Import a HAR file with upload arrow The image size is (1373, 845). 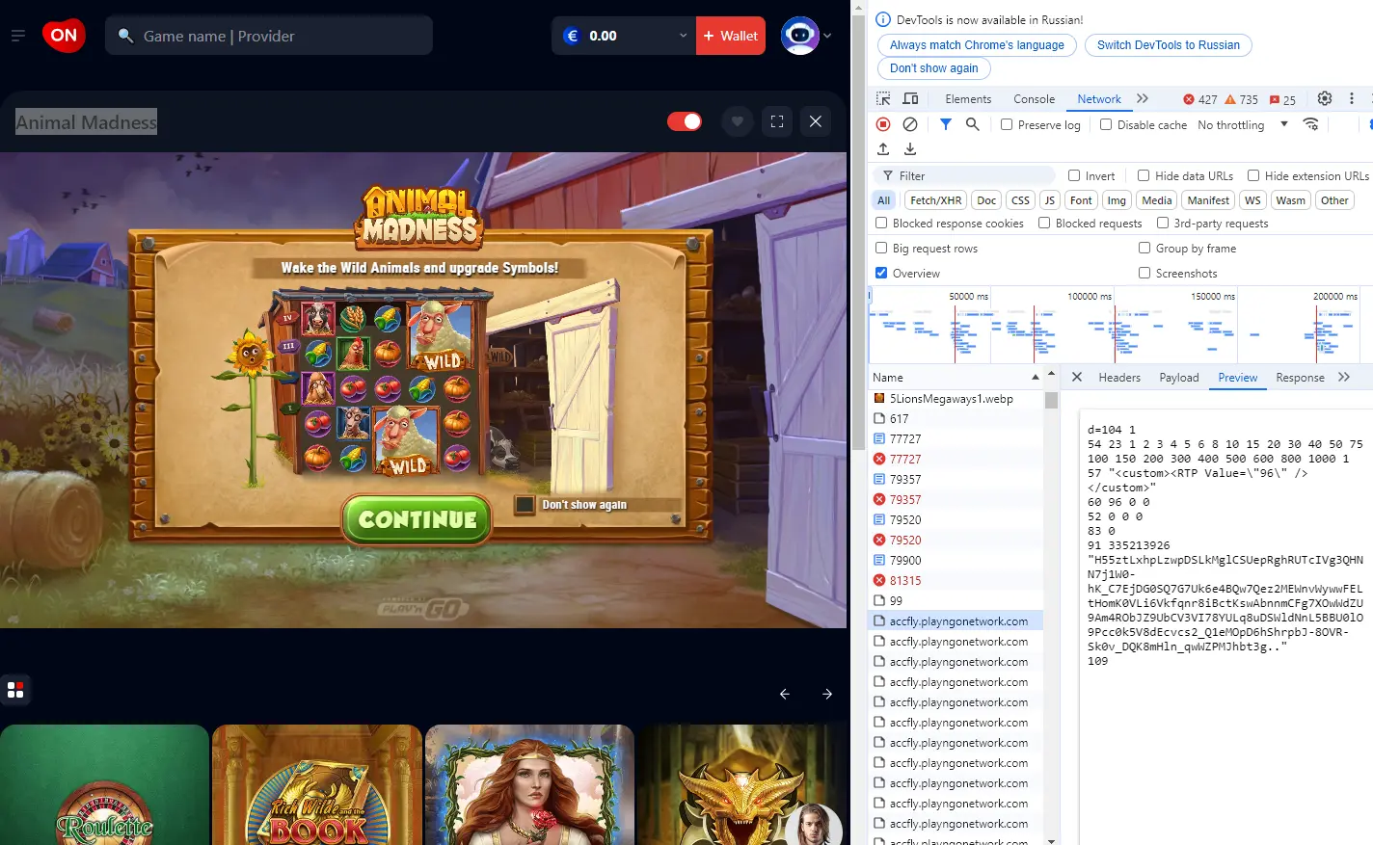point(883,149)
